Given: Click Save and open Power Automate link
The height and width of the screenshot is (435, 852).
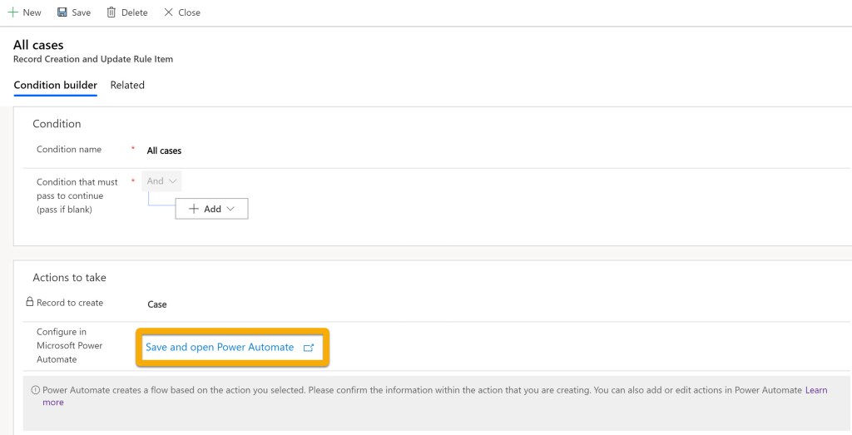Looking at the screenshot, I should [x=220, y=347].
